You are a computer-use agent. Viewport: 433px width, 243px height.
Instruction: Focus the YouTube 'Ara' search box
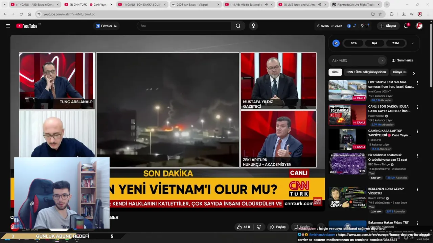pyautogui.click(x=184, y=26)
